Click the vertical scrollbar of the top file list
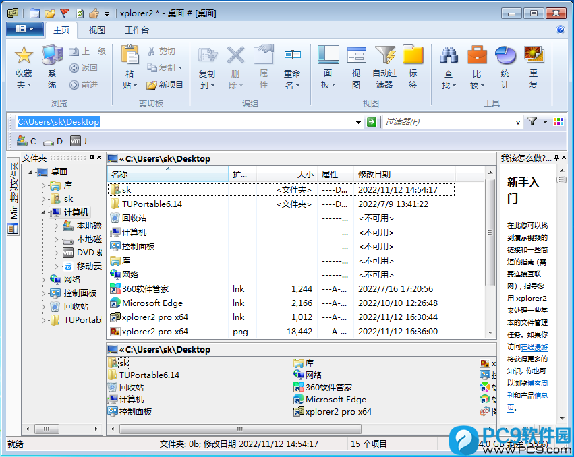574x457 pixels. point(490,233)
